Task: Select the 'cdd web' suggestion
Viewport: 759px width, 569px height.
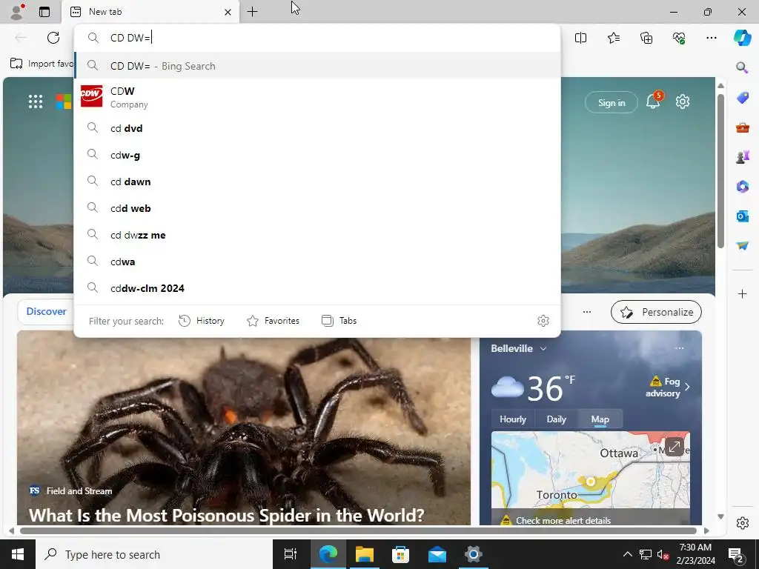Action: (x=317, y=208)
